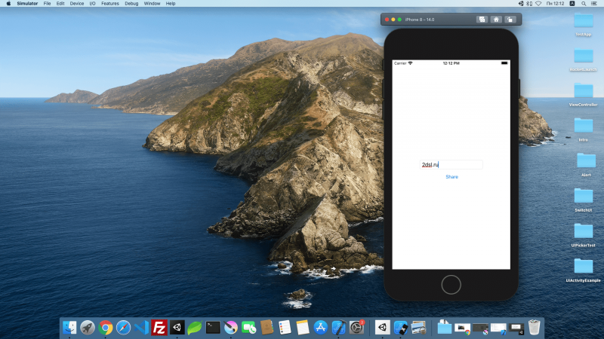The image size is (604, 339).
Task: Open the File menu
Action: coord(47,4)
